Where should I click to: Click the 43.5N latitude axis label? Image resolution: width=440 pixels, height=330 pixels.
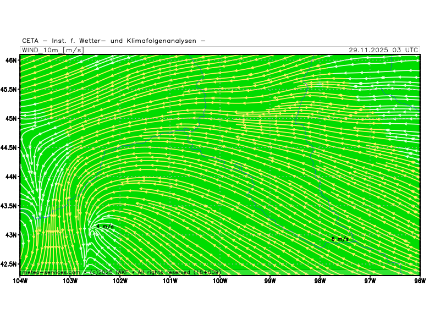click(9, 206)
